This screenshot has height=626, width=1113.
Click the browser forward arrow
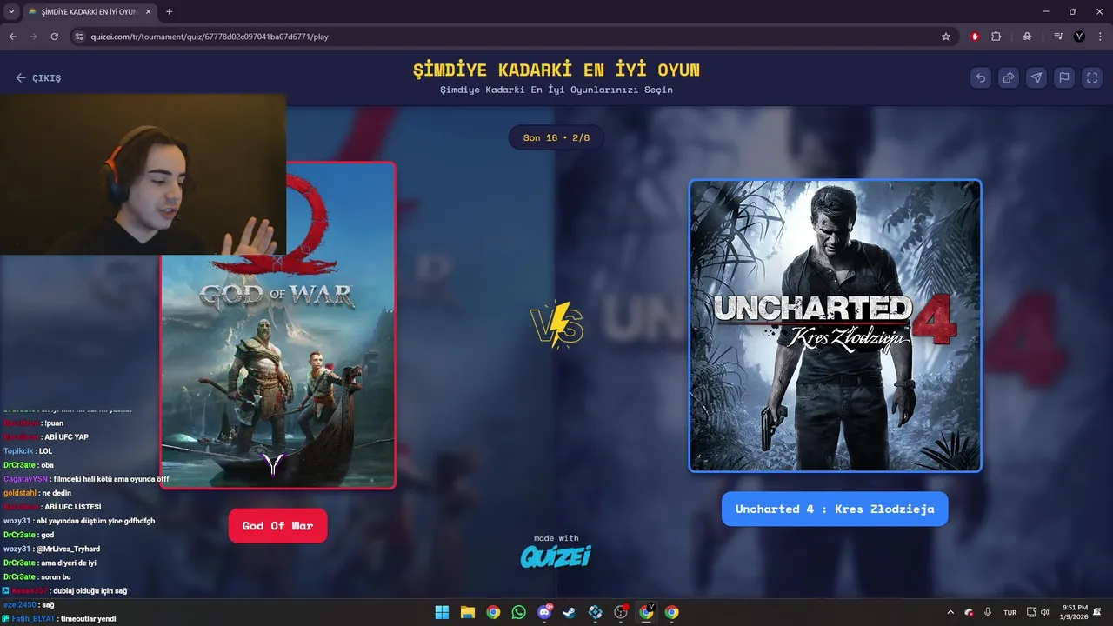(33, 37)
